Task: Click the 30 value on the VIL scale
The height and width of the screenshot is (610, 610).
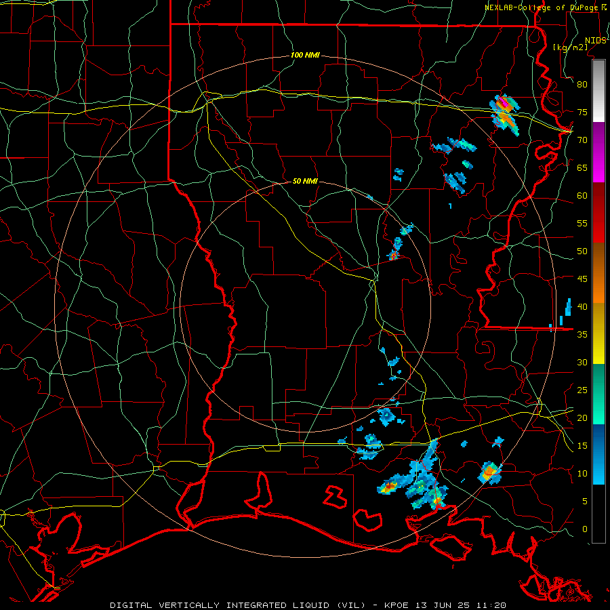Action: tap(582, 363)
